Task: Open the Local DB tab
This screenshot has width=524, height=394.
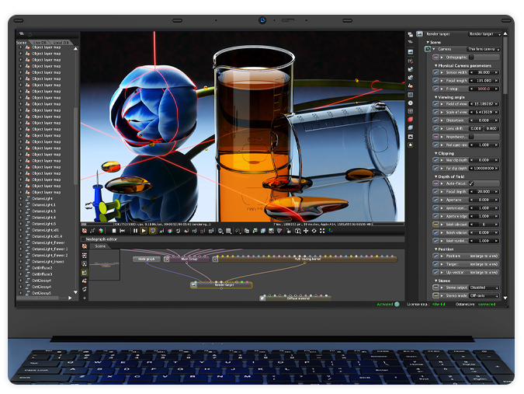Action: coord(61,42)
